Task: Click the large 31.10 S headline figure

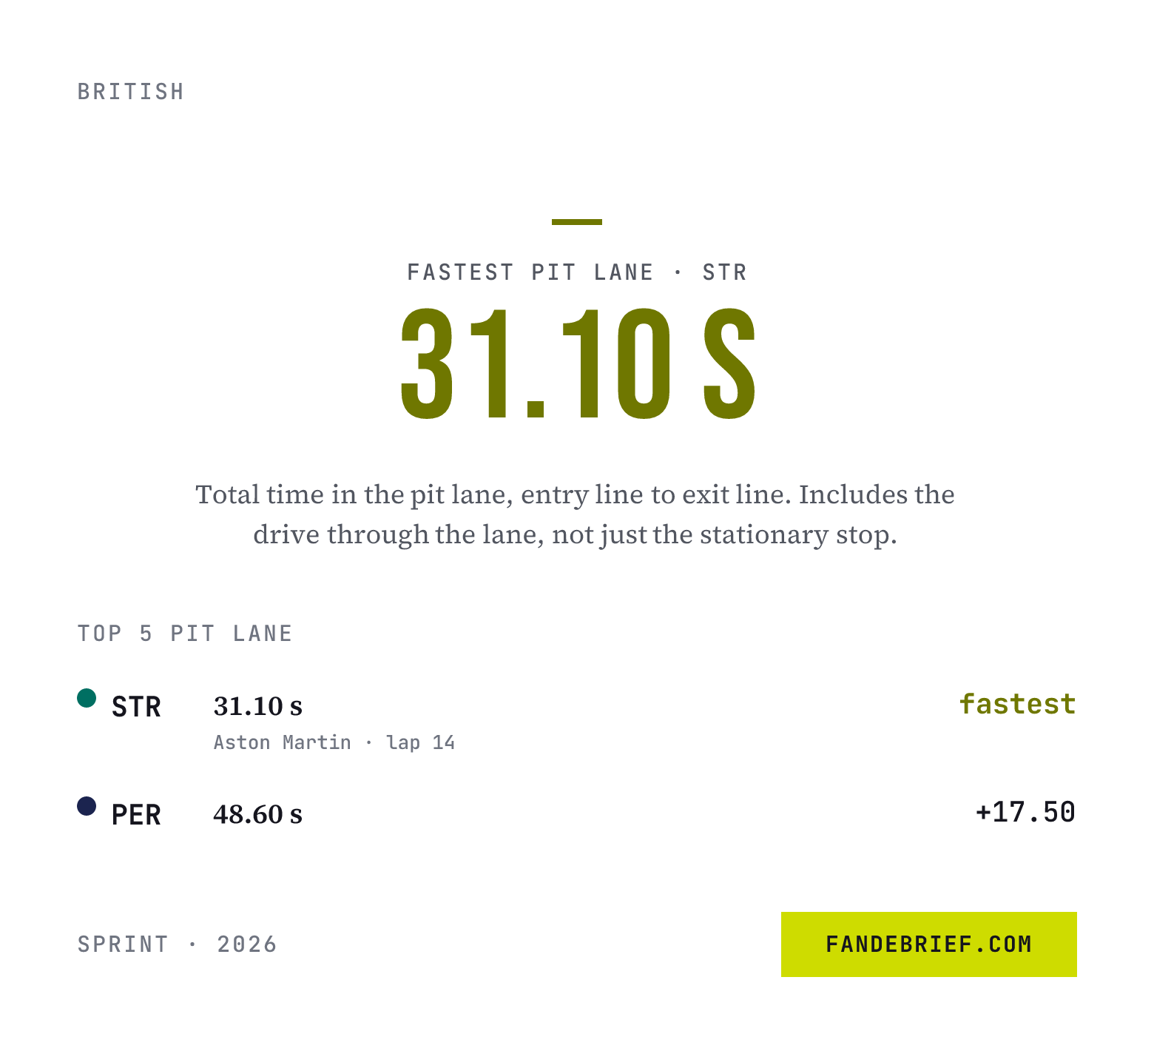Action: (x=578, y=364)
